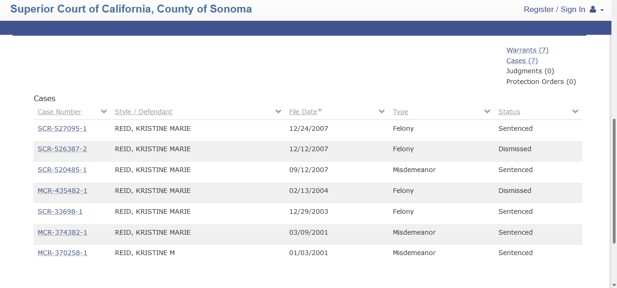Sort cases by Case Number header
Screen dimensions: 617x288
pos(60,112)
